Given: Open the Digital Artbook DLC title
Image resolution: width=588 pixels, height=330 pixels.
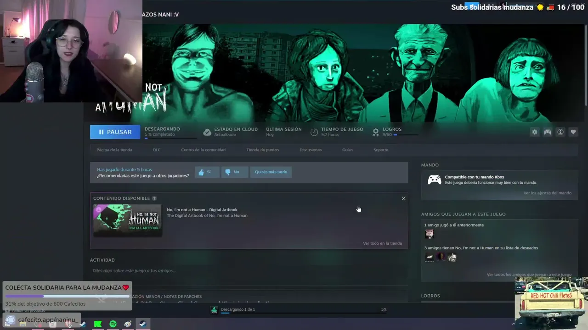Looking at the screenshot, I should (x=202, y=210).
